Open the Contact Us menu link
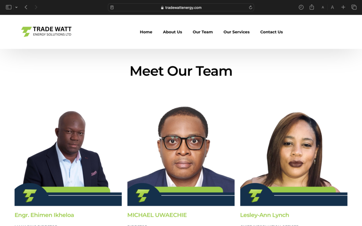The image size is (362, 226). [x=271, y=32]
